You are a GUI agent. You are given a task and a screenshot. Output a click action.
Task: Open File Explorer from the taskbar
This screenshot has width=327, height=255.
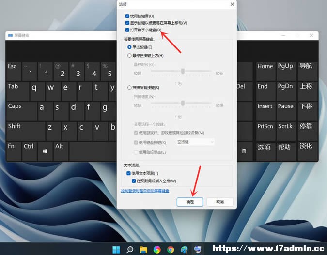coord(143,249)
